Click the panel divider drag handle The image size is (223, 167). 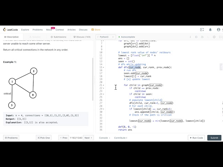(94, 81)
